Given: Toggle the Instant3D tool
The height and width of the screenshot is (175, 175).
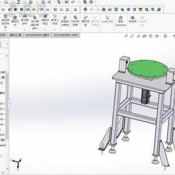Looking at the screenshot, I should pyautogui.click(x=107, y=20).
